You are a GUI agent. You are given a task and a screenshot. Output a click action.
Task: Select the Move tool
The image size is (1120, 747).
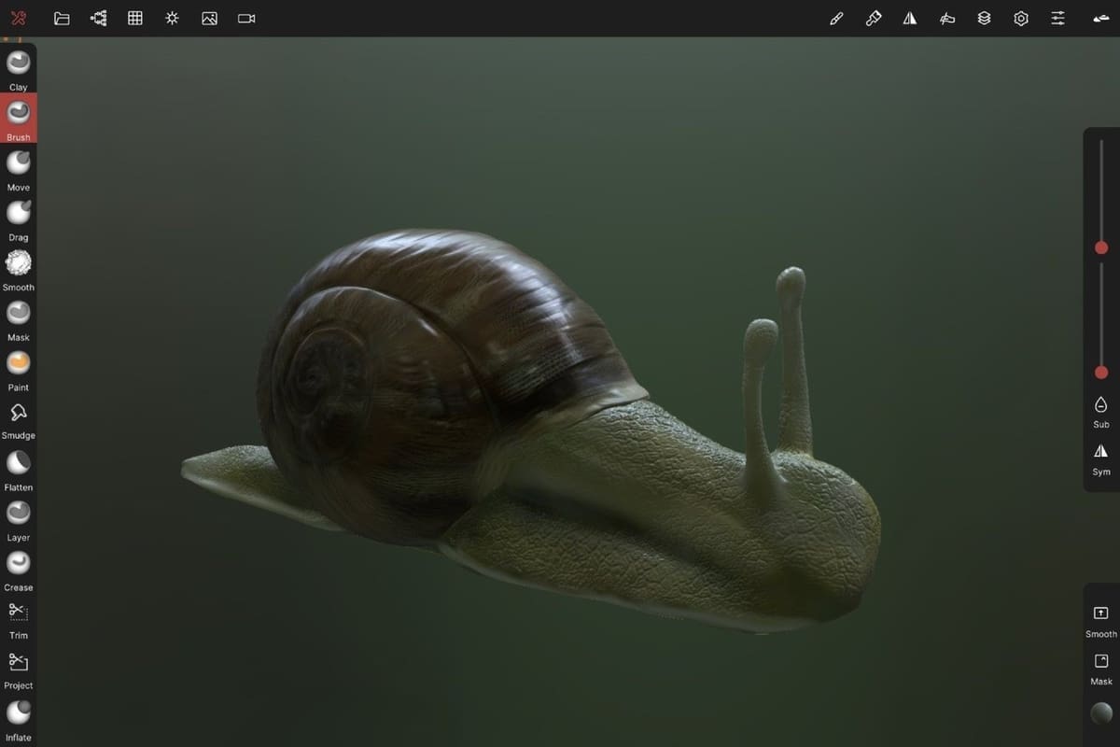pyautogui.click(x=19, y=169)
